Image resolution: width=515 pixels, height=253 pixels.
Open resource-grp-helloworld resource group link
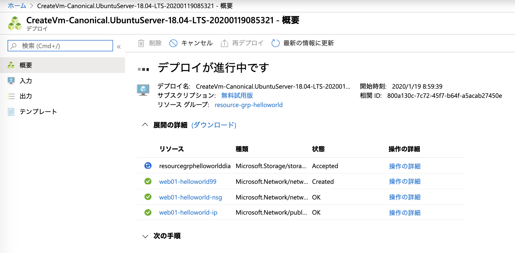tap(249, 105)
